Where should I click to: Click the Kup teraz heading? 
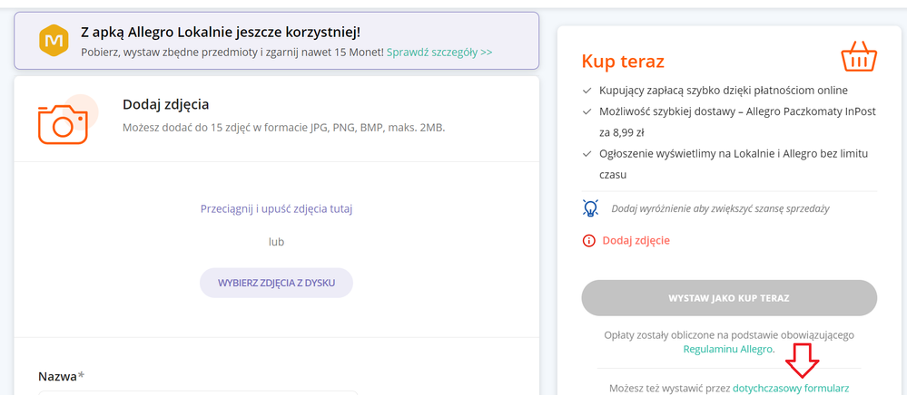pos(623,61)
